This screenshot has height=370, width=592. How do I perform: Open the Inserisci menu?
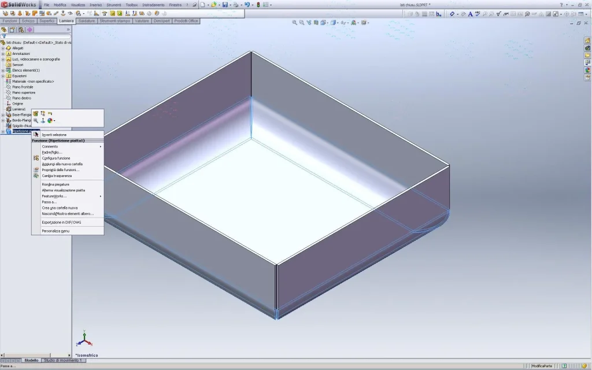tap(95, 5)
